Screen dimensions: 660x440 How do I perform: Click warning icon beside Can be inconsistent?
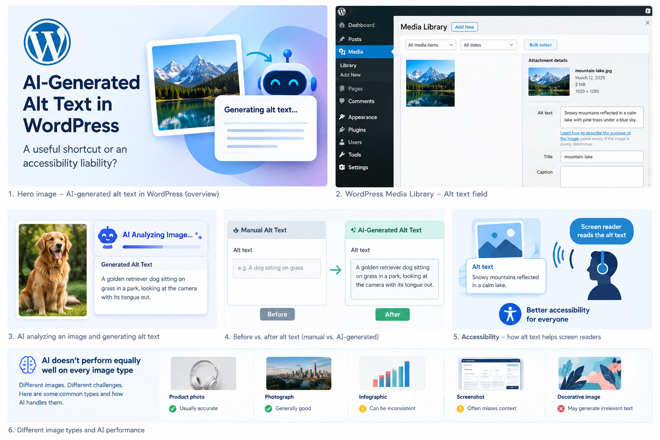[363, 409]
